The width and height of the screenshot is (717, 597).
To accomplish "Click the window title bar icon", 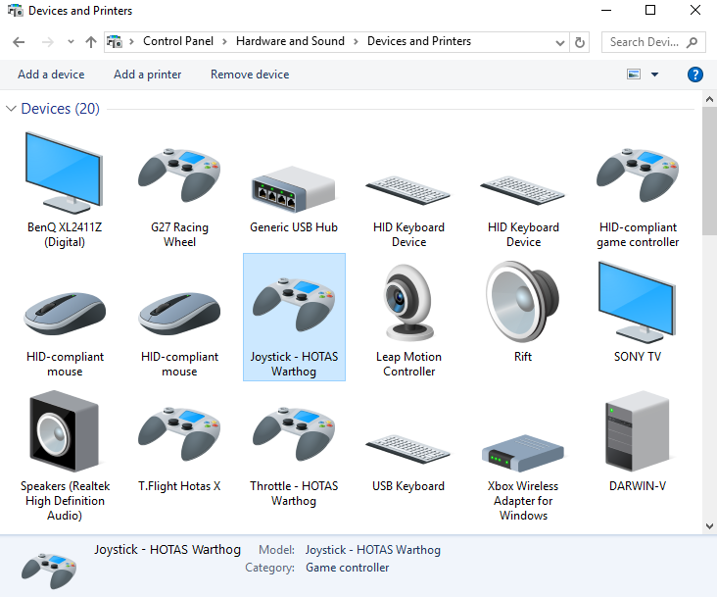I will tap(16, 11).
